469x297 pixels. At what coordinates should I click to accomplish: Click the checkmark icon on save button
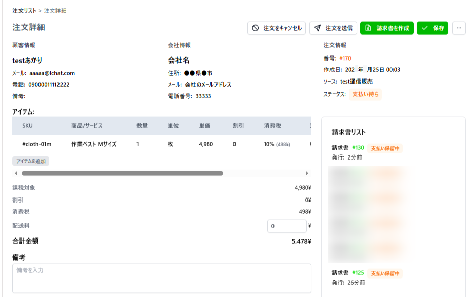(x=425, y=28)
